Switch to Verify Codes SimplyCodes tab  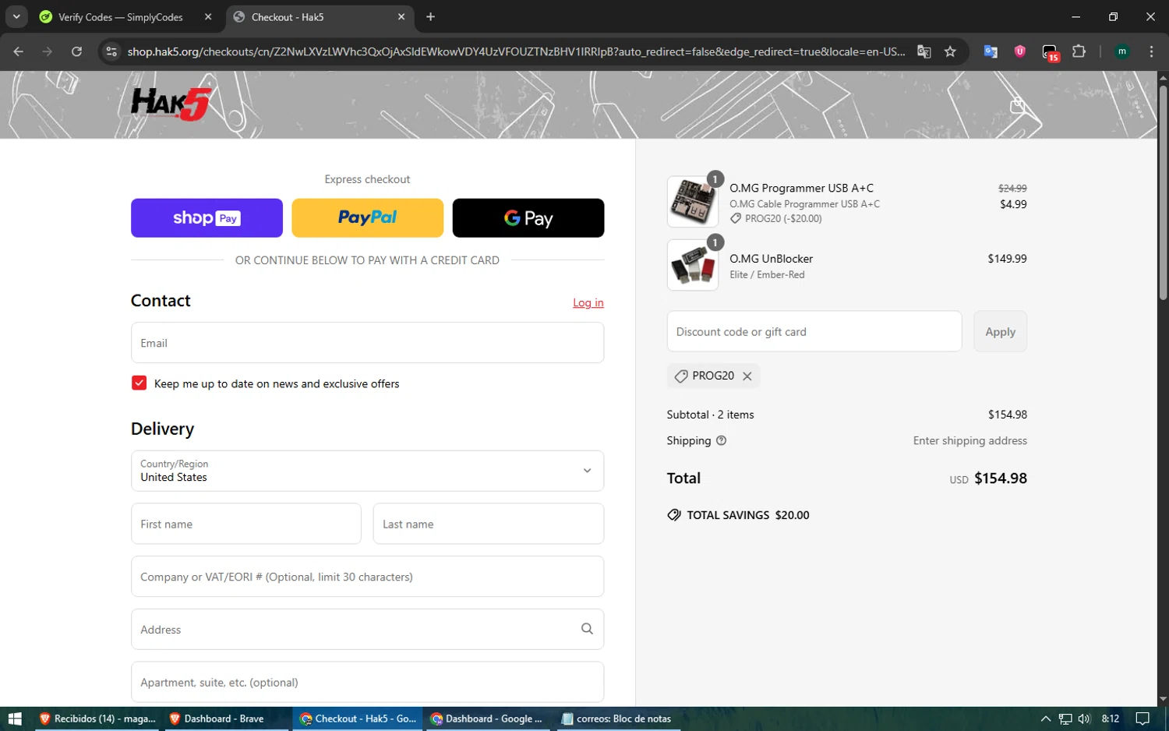point(120,17)
